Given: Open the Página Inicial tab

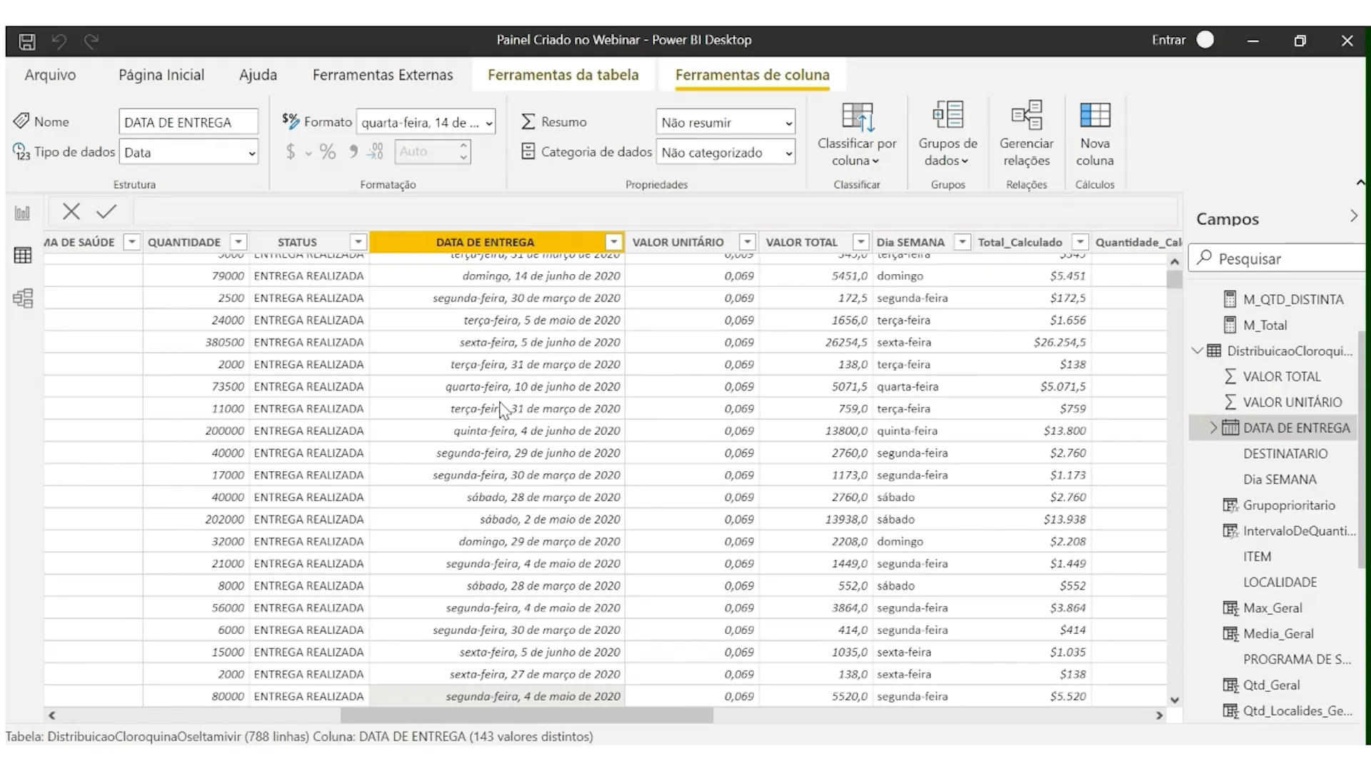Looking at the screenshot, I should click(x=161, y=75).
